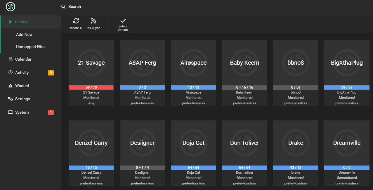373x190 pixels.
Task: Focus the Search input field
Action: point(97,7)
